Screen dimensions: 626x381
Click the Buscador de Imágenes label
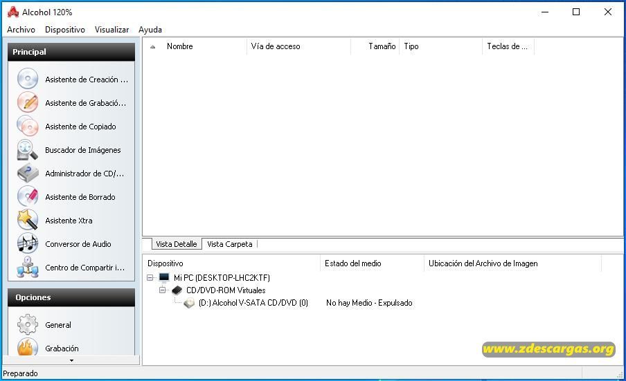pos(82,150)
